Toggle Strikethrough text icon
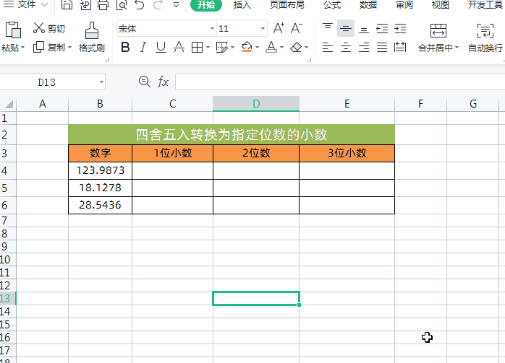Image resolution: width=505 pixels, height=363 pixels. click(179, 47)
